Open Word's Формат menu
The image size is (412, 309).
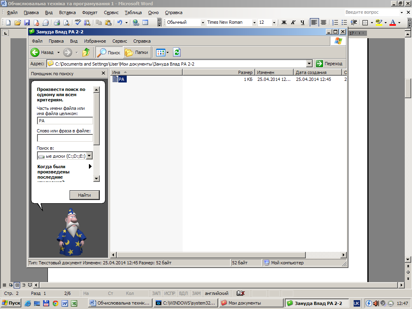90,12
